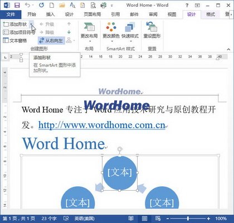The image size is (234, 223).
Task: Open the 页面布局 tab
Action: tap(92, 14)
